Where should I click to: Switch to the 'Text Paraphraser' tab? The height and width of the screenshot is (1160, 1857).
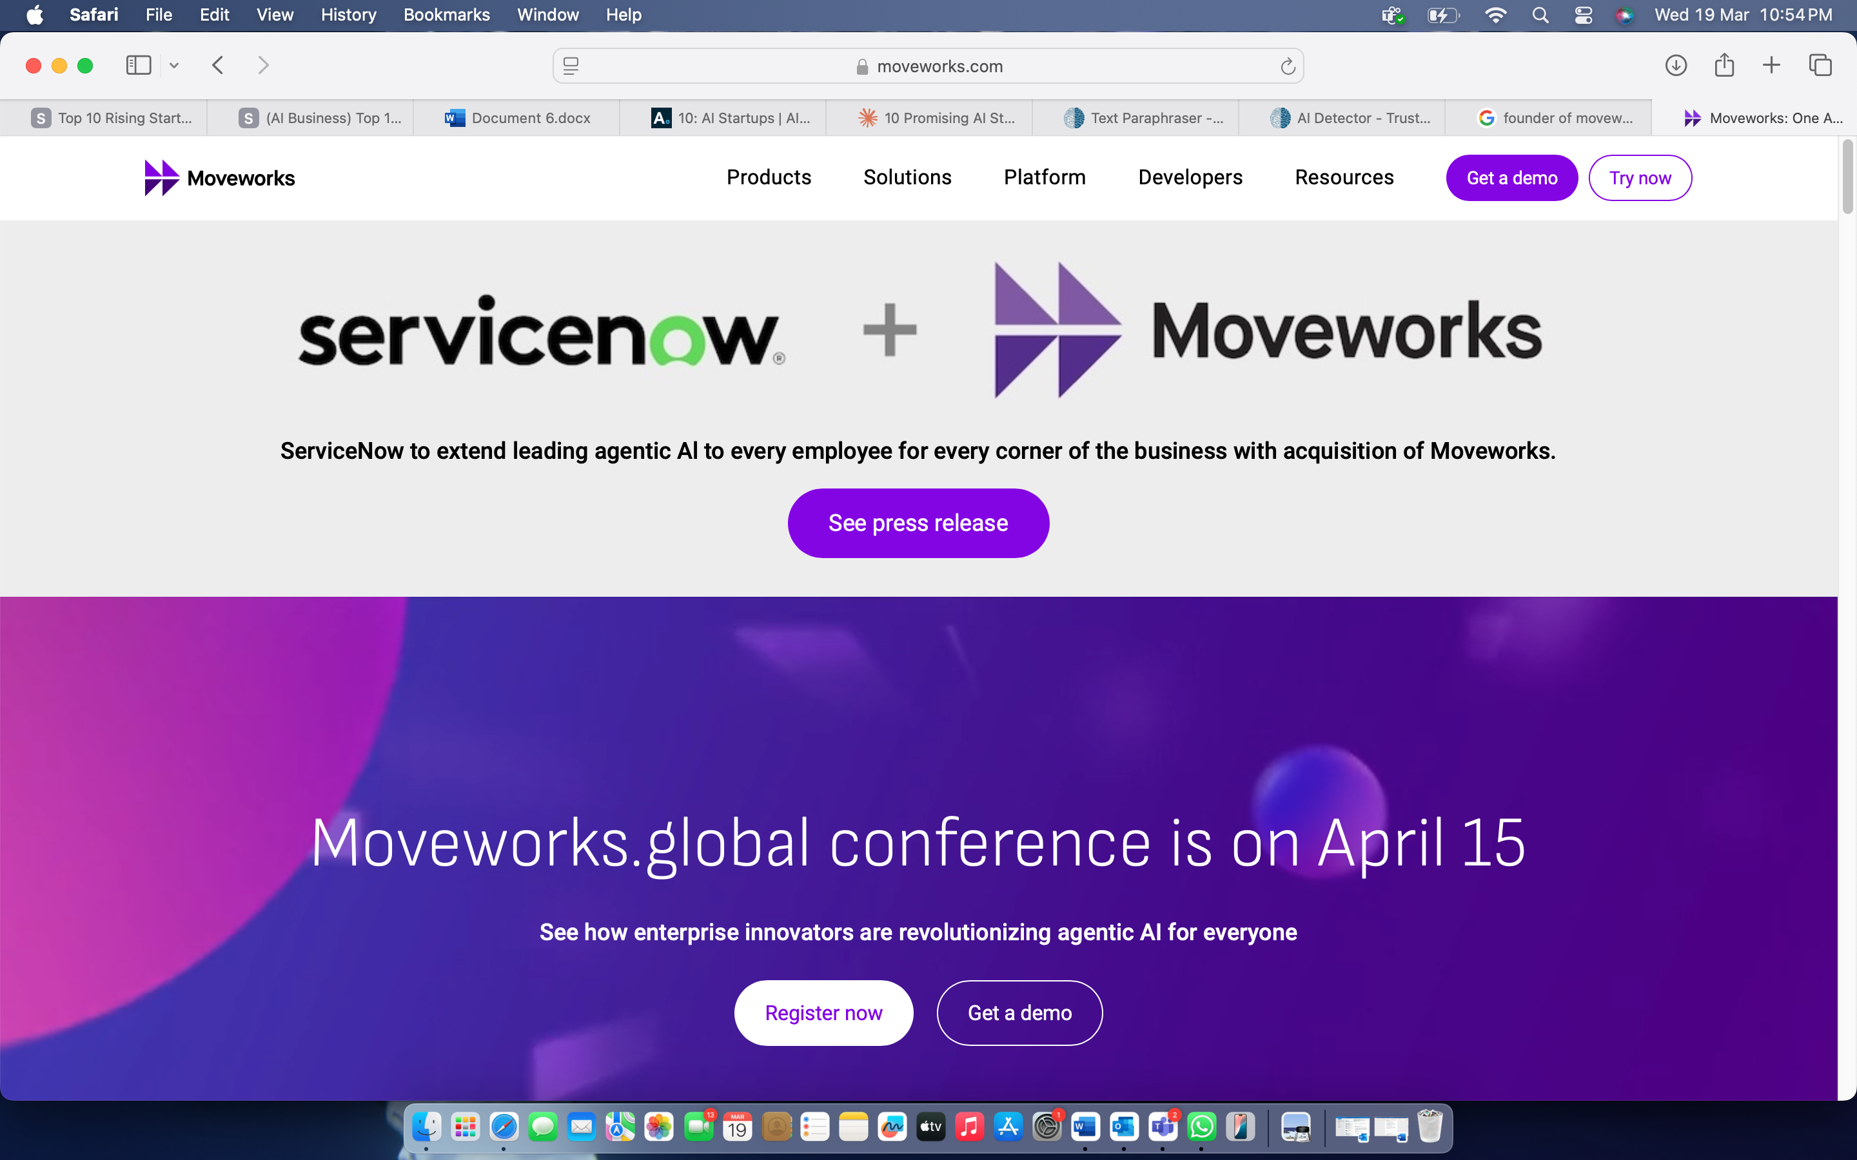click(x=1135, y=117)
